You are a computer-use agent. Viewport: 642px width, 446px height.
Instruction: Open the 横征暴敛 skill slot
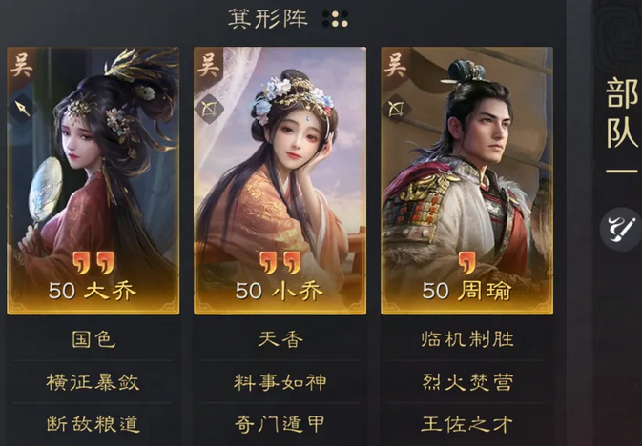click(x=93, y=382)
